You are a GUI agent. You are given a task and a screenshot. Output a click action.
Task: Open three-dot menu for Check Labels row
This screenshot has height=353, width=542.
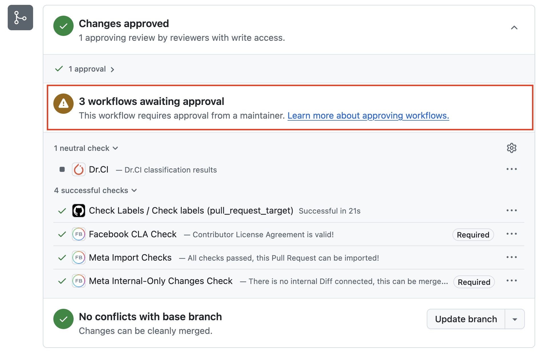click(x=511, y=210)
